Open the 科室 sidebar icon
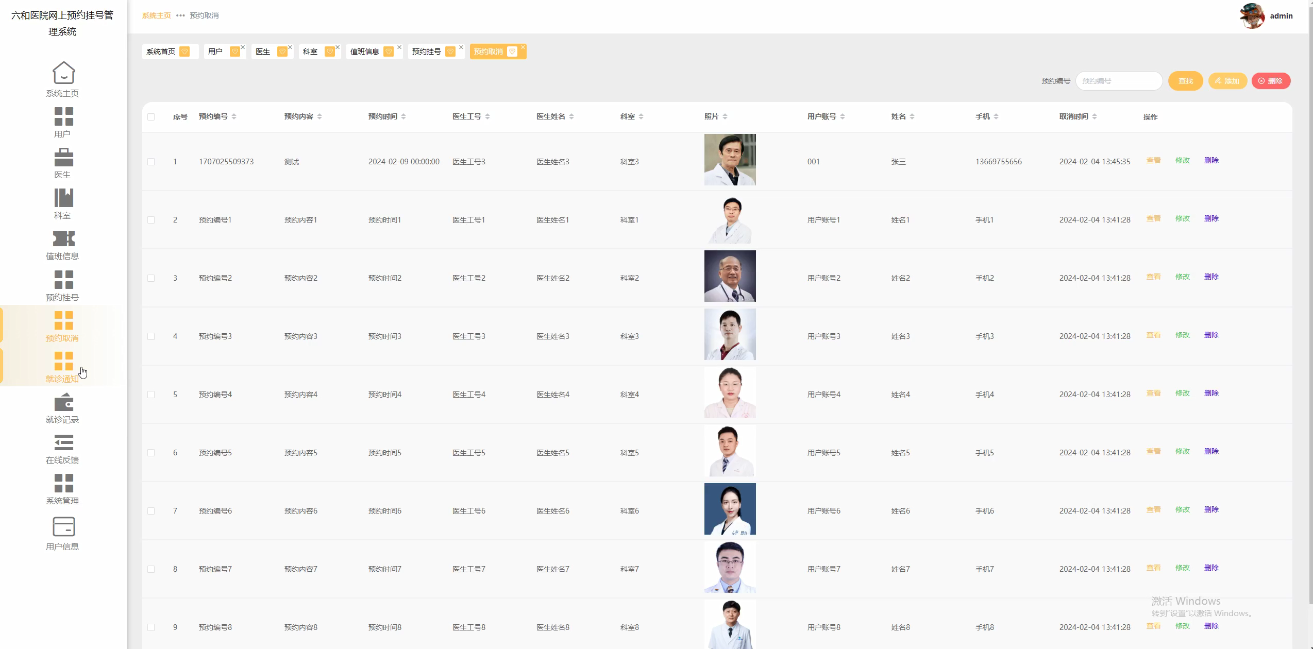The width and height of the screenshot is (1313, 649). [x=63, y=197]
